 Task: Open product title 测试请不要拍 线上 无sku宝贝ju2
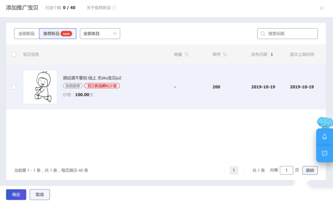coord(92,78)
